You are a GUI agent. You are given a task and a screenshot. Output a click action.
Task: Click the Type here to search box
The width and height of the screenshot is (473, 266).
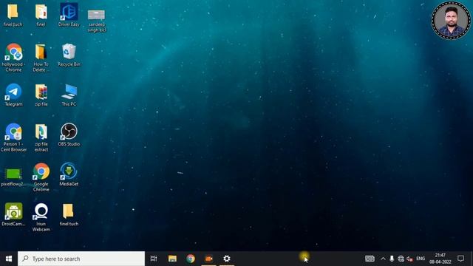[81, 259]
